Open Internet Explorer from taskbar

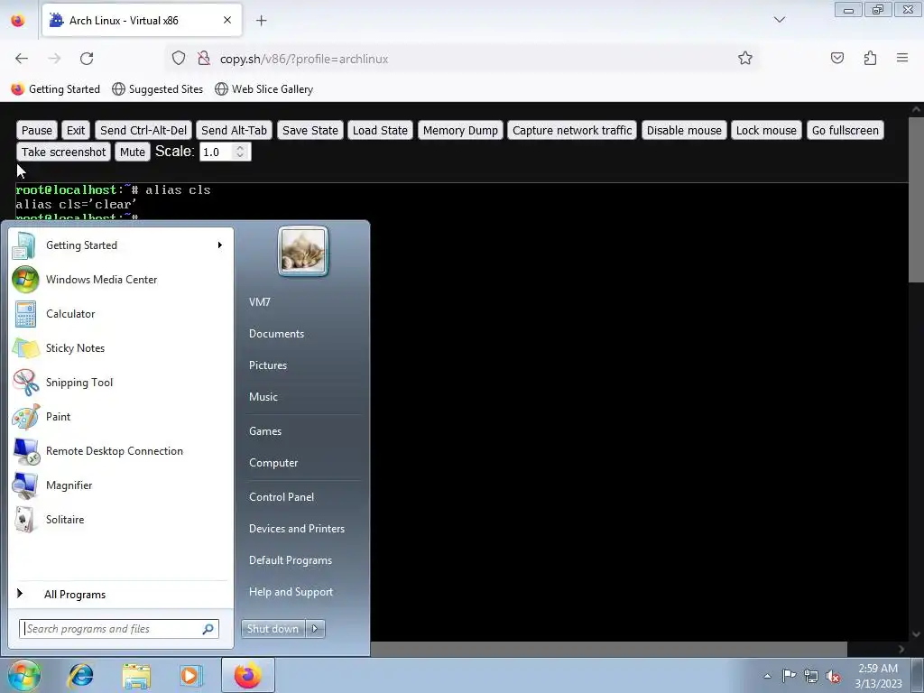(80, 675)
